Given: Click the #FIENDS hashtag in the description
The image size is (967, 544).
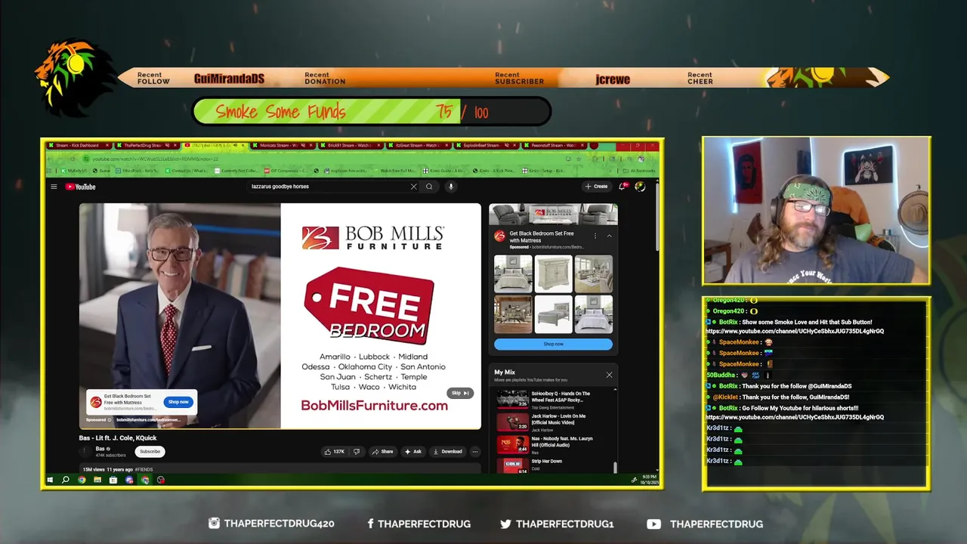Looking at the screenshot, I should pos(144,469).
